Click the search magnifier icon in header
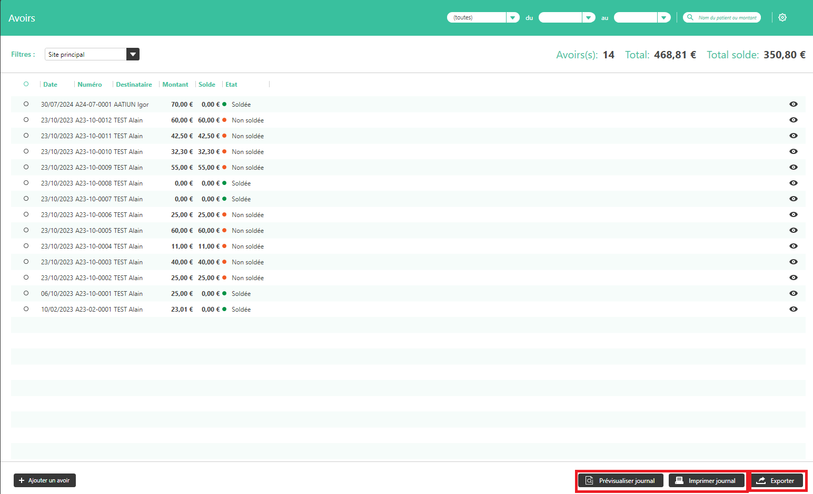 [x=690, y=17]
